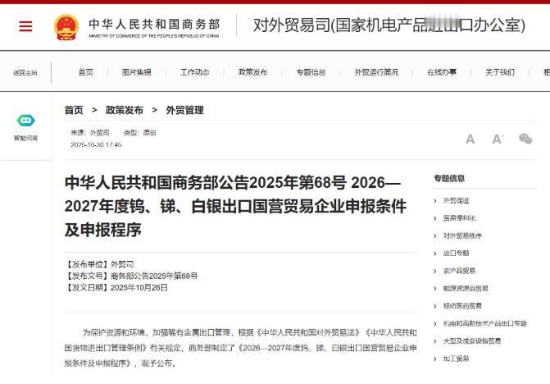This screenshot has width=550, height=384.
Task: Click the chevron beside 能源资源品贸易
Action: pyautogui.click(x=435, y=289)
